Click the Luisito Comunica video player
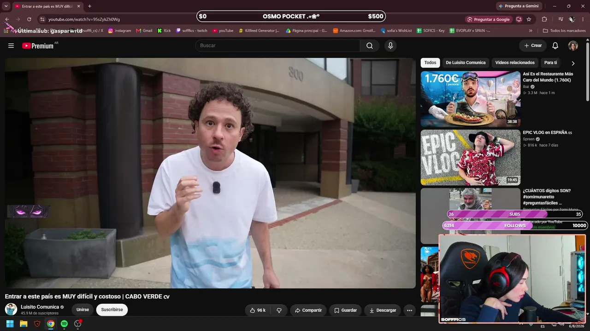 (210, 173)
